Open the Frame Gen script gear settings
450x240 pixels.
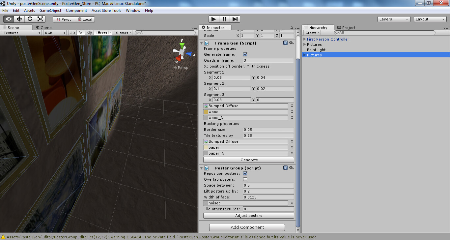tap(291, 43)
